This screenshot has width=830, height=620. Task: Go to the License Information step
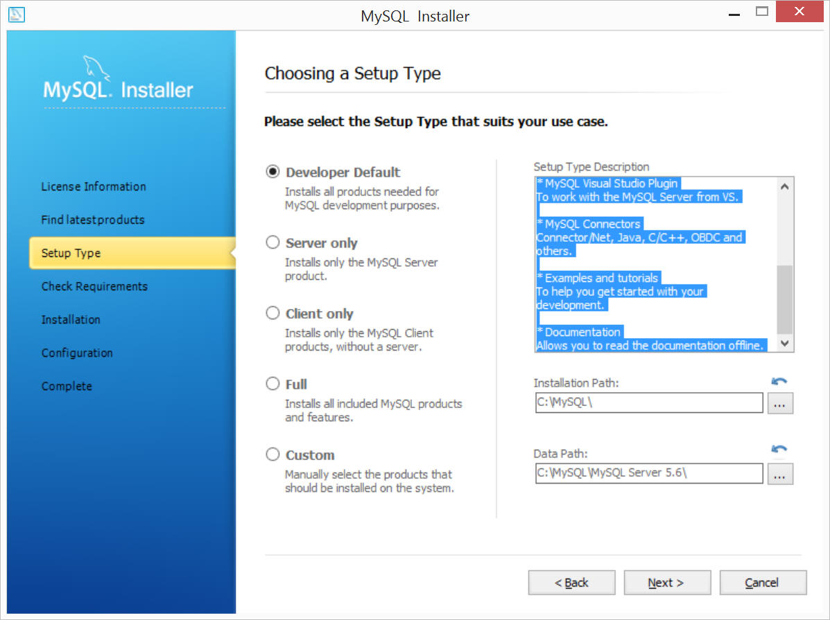(x=94, y=187)
